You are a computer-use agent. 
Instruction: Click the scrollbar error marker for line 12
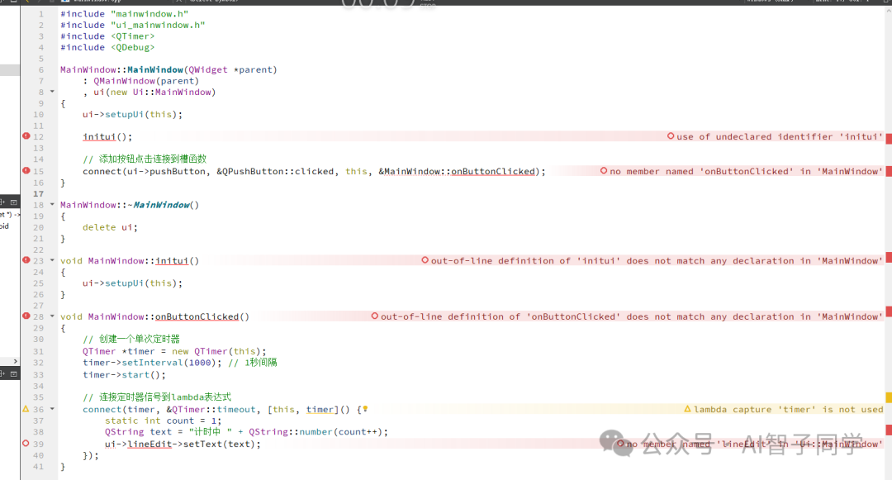(889, 138)
